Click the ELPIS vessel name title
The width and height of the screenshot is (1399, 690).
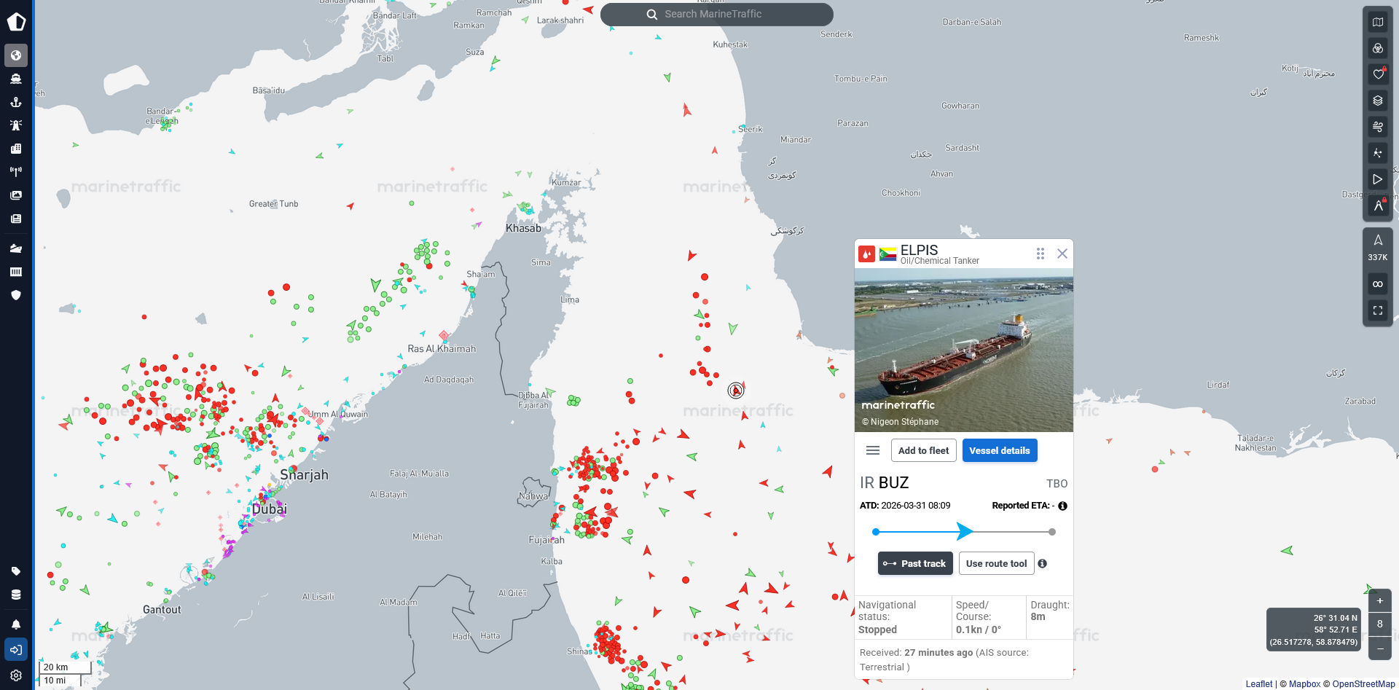(x=920, y=250)
